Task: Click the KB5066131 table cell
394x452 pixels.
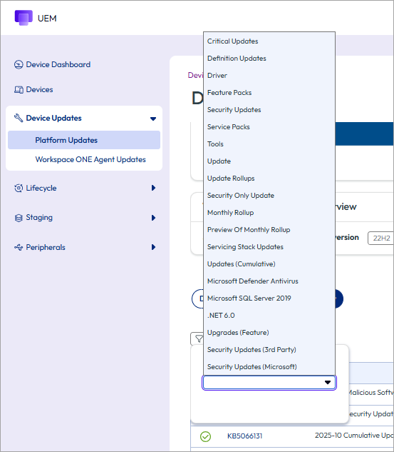Action: (245, 436)
